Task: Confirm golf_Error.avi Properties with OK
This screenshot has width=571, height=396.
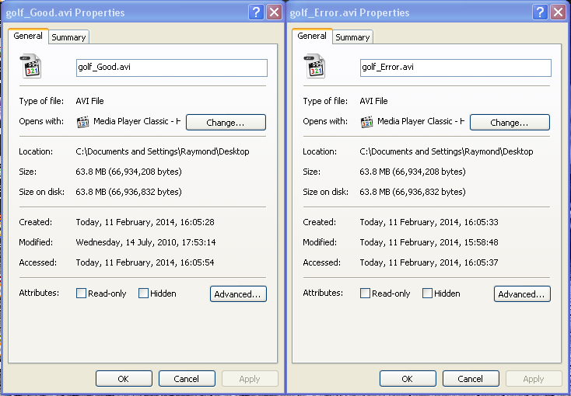Action: pos(408,379)
